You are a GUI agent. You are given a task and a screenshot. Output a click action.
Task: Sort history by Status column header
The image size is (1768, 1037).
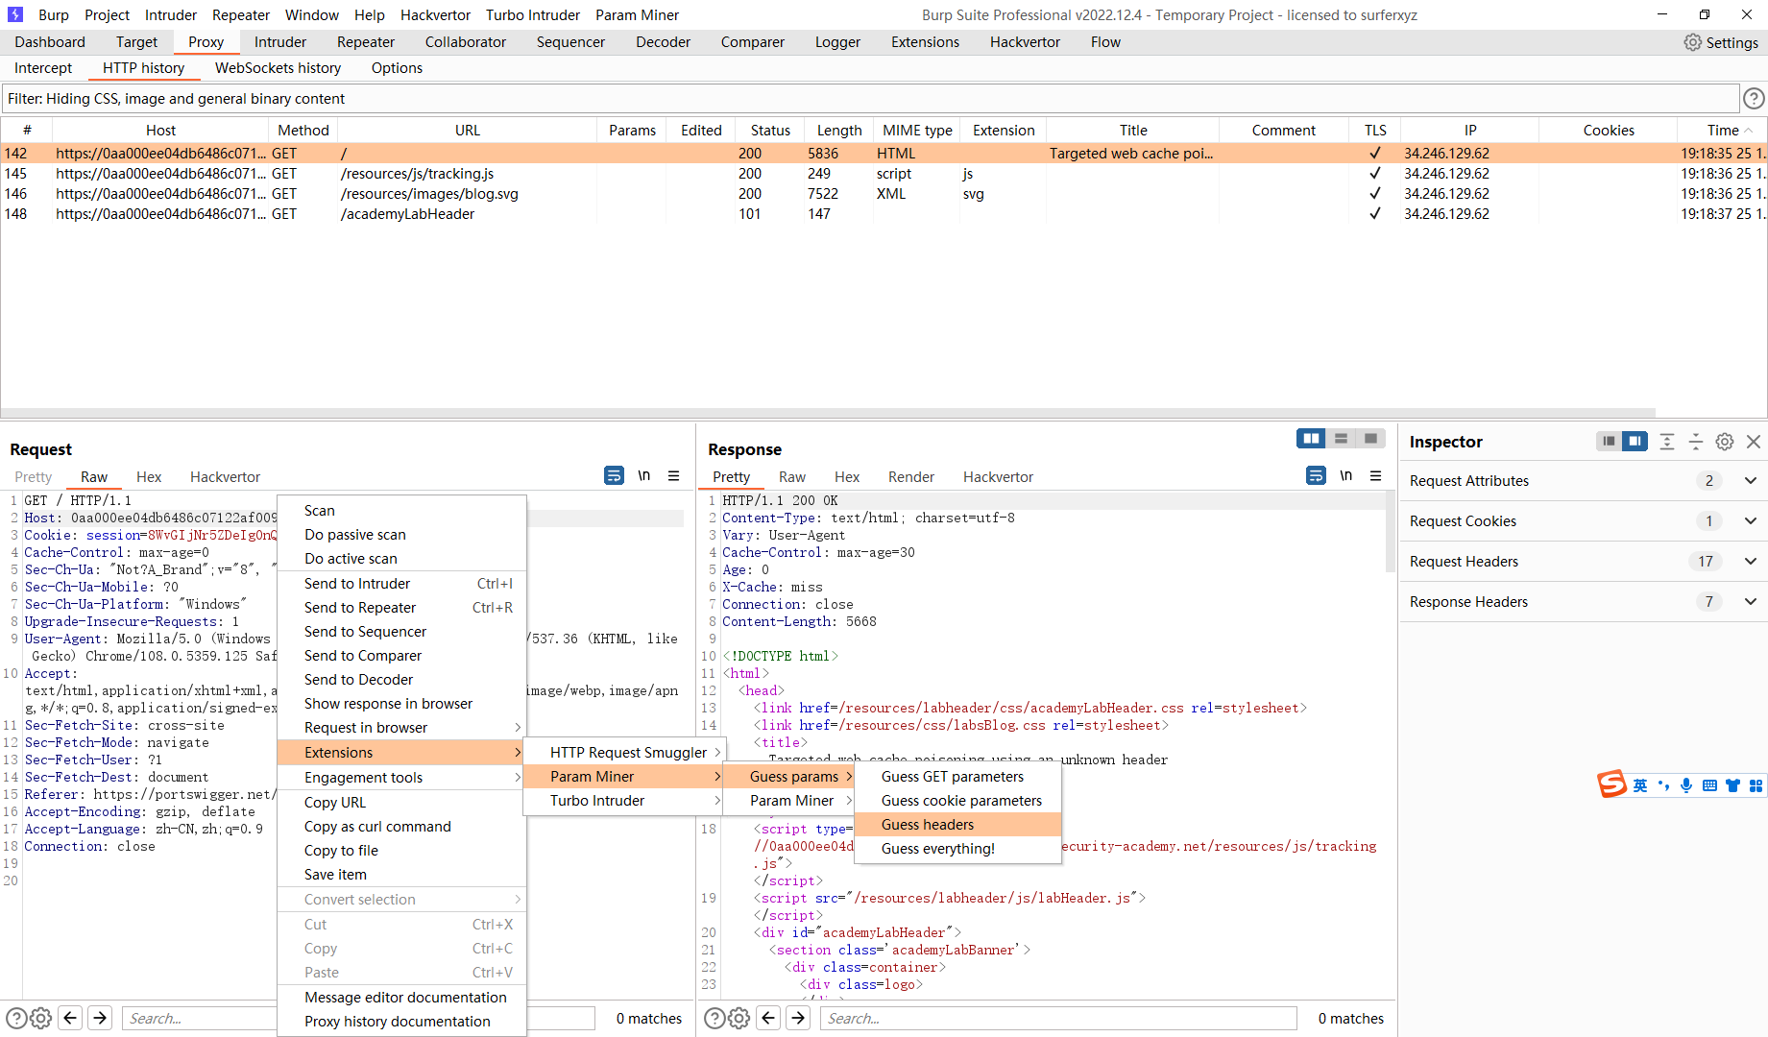click(x=770, y=131)
